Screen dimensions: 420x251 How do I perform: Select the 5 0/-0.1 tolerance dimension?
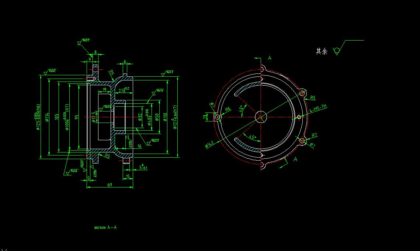(143, 167)
